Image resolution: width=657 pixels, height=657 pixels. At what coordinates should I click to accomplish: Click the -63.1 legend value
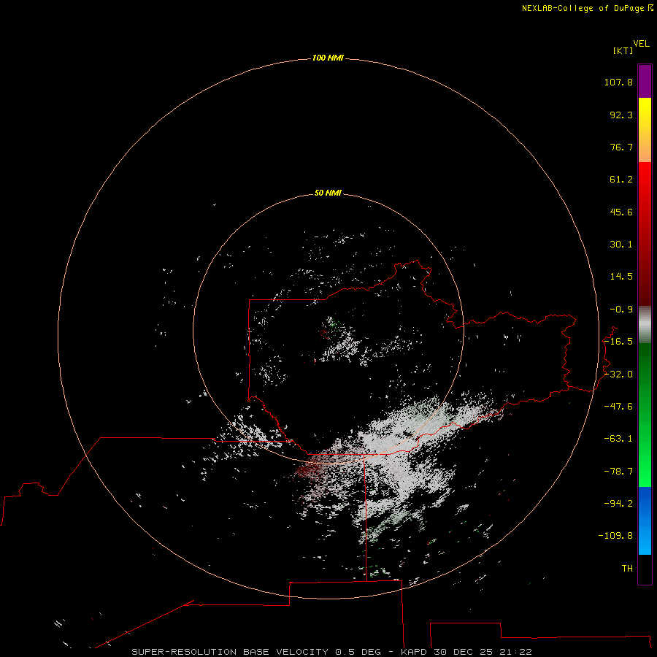[618, 439]
